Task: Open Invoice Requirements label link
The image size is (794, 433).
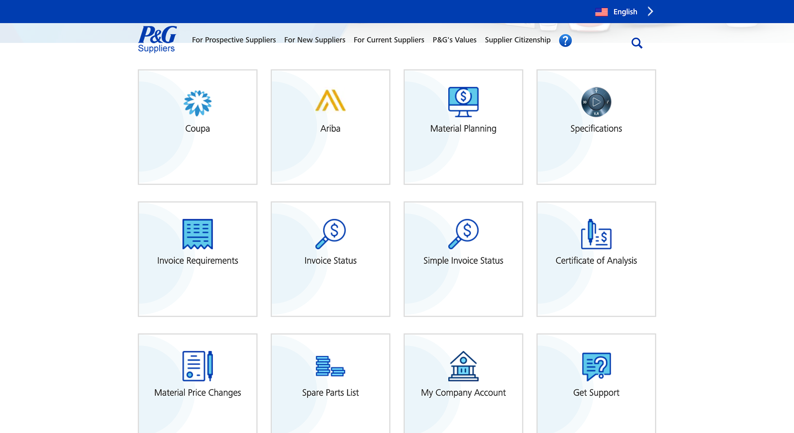Action: (x=198, y=260)
